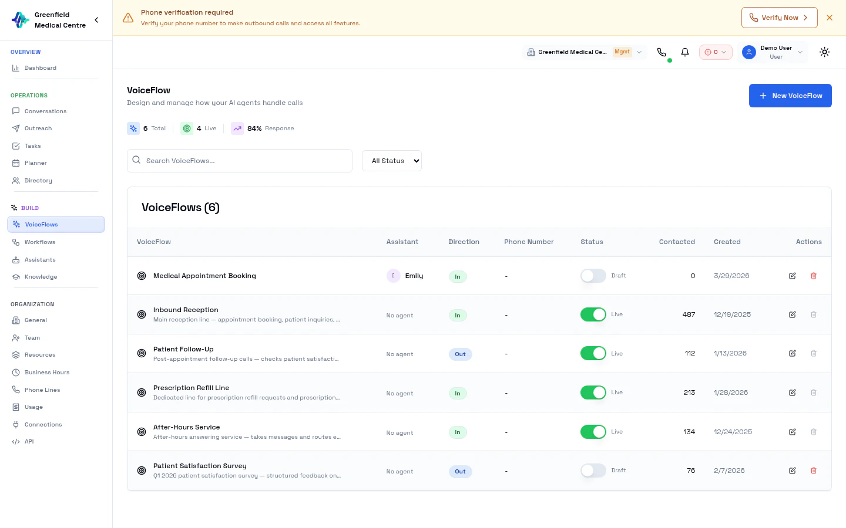
Task: Edit the Medical Appointment Booking voiceflow
Action: pos(792,276)
